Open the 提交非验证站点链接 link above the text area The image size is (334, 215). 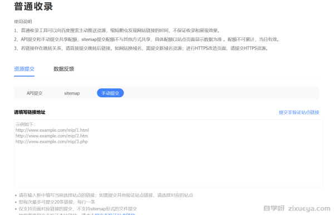(x=299, y=112)
